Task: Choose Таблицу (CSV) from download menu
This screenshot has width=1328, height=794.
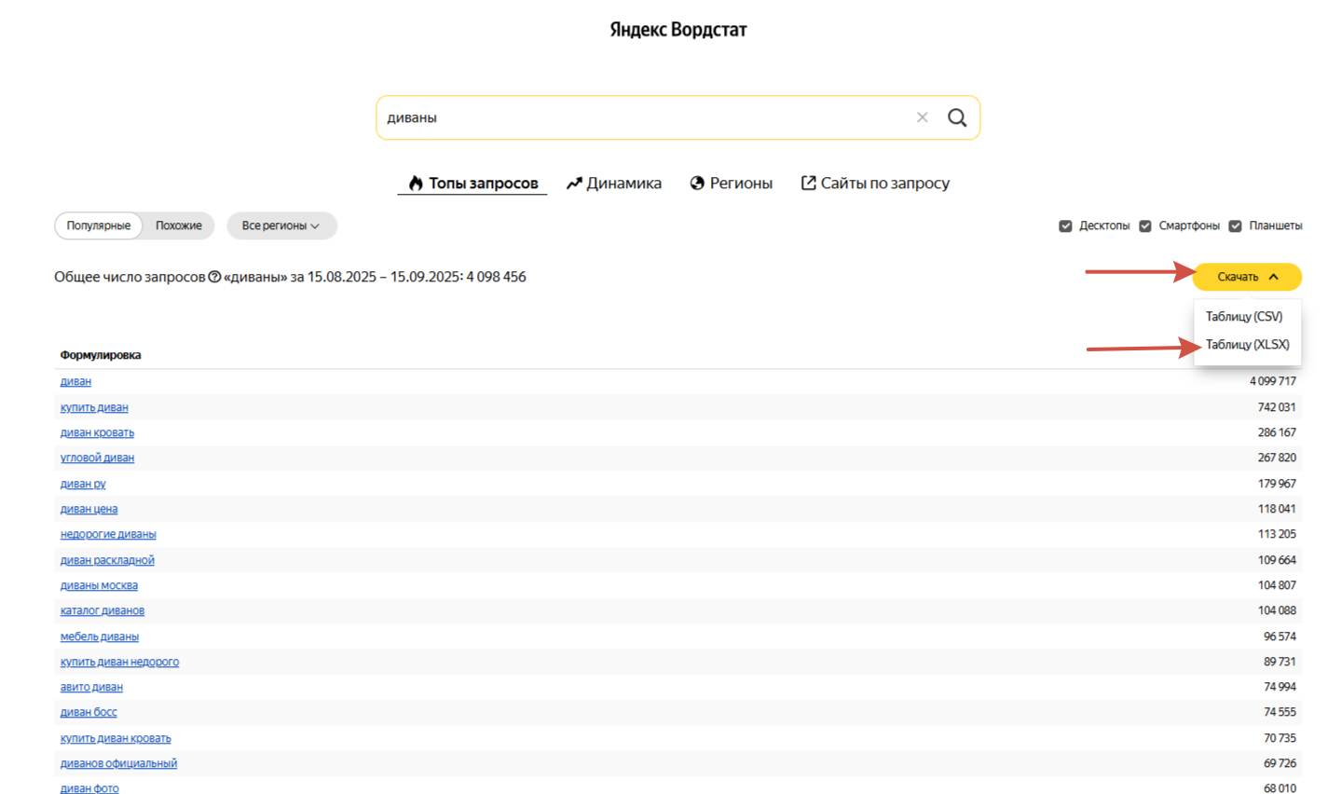Action: (1243, 317)
